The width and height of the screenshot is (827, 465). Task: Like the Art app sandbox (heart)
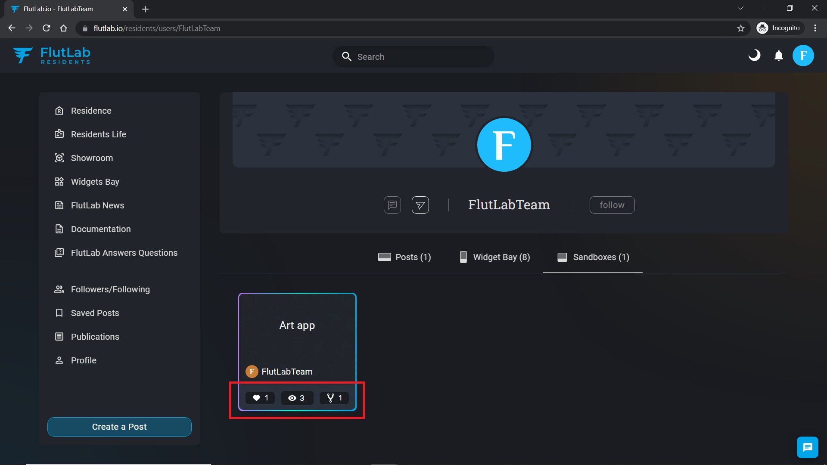(260, 398)
